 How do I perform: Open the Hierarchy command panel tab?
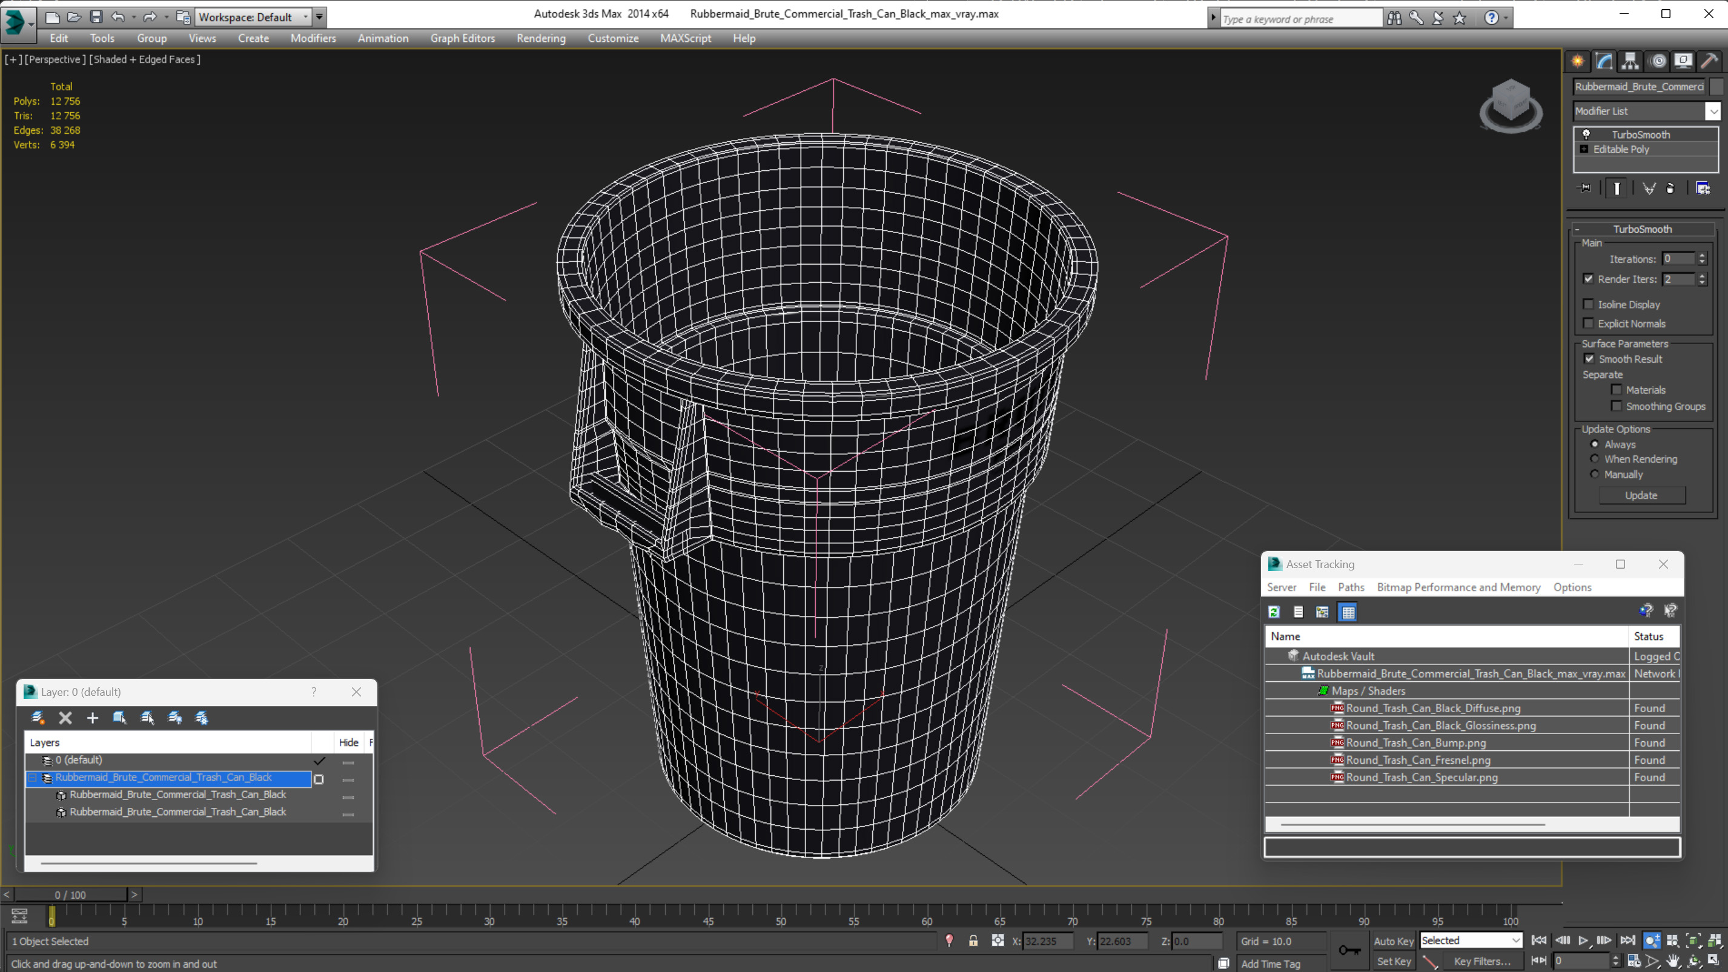click(1630, 62)
